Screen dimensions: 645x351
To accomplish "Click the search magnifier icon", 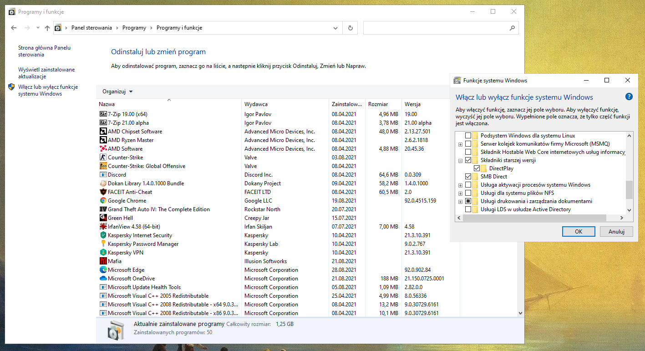I will click(512, 28).
